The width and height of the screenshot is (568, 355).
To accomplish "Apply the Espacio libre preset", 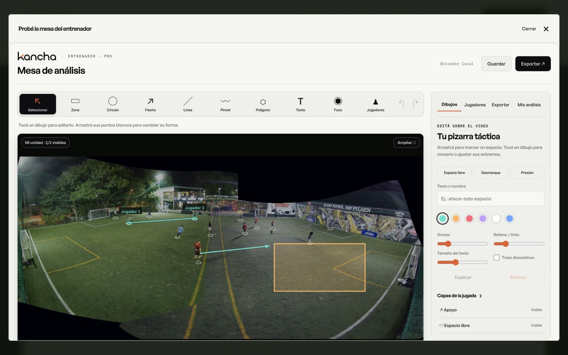I will (x=454, y=173).
